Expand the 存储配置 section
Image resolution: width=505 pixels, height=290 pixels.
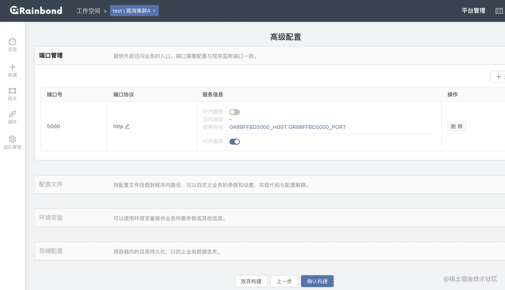pos(270,251)
